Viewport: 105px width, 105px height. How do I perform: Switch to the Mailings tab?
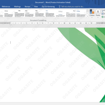pos(17,7)
